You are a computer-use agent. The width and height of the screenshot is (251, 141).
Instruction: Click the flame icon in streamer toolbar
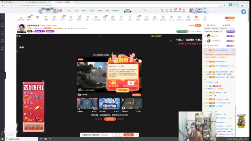click(x=62, y=17)
